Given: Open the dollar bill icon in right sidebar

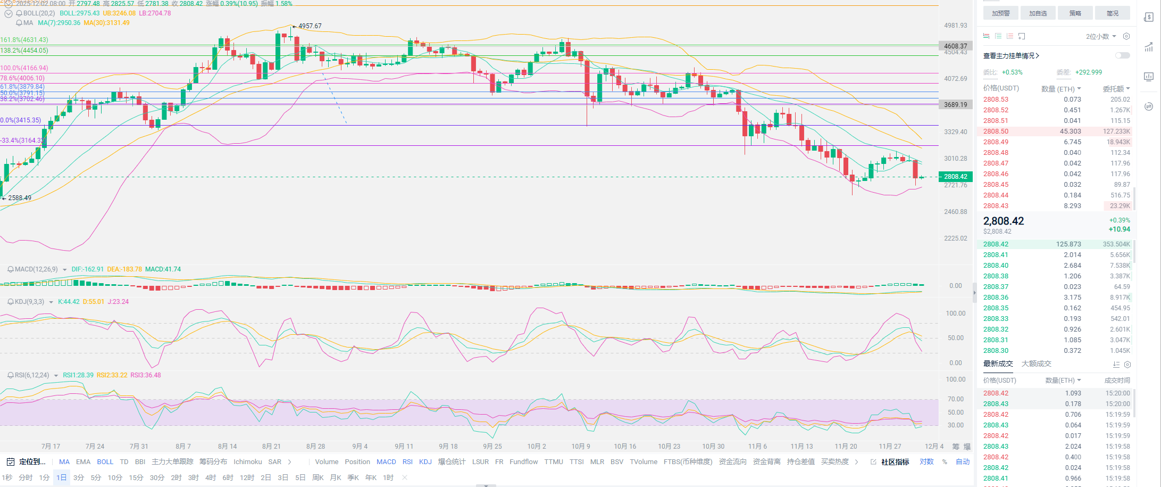Looking at the screenshot, I should click(1149, 18).
